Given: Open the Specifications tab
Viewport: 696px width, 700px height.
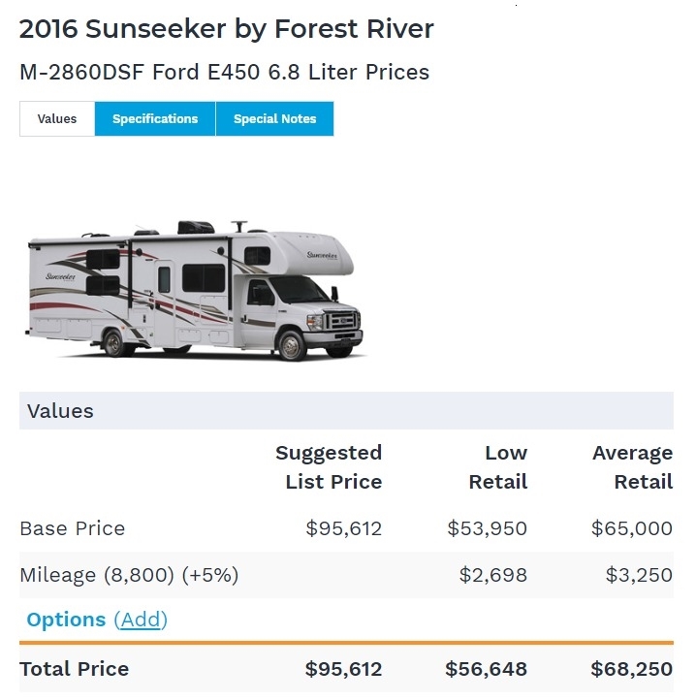Looking at the screenshot, I should [155, 119].
